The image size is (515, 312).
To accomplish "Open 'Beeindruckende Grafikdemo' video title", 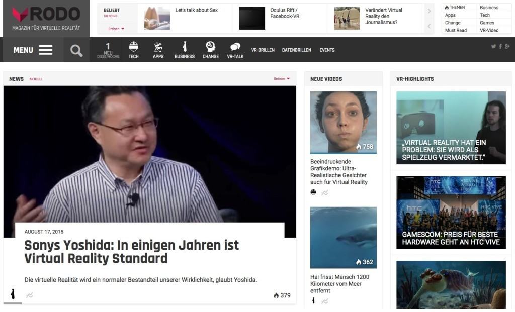I will [339, 172].
